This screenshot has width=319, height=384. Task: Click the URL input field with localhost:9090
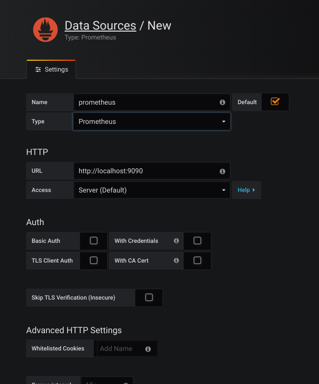coord(152,171)
